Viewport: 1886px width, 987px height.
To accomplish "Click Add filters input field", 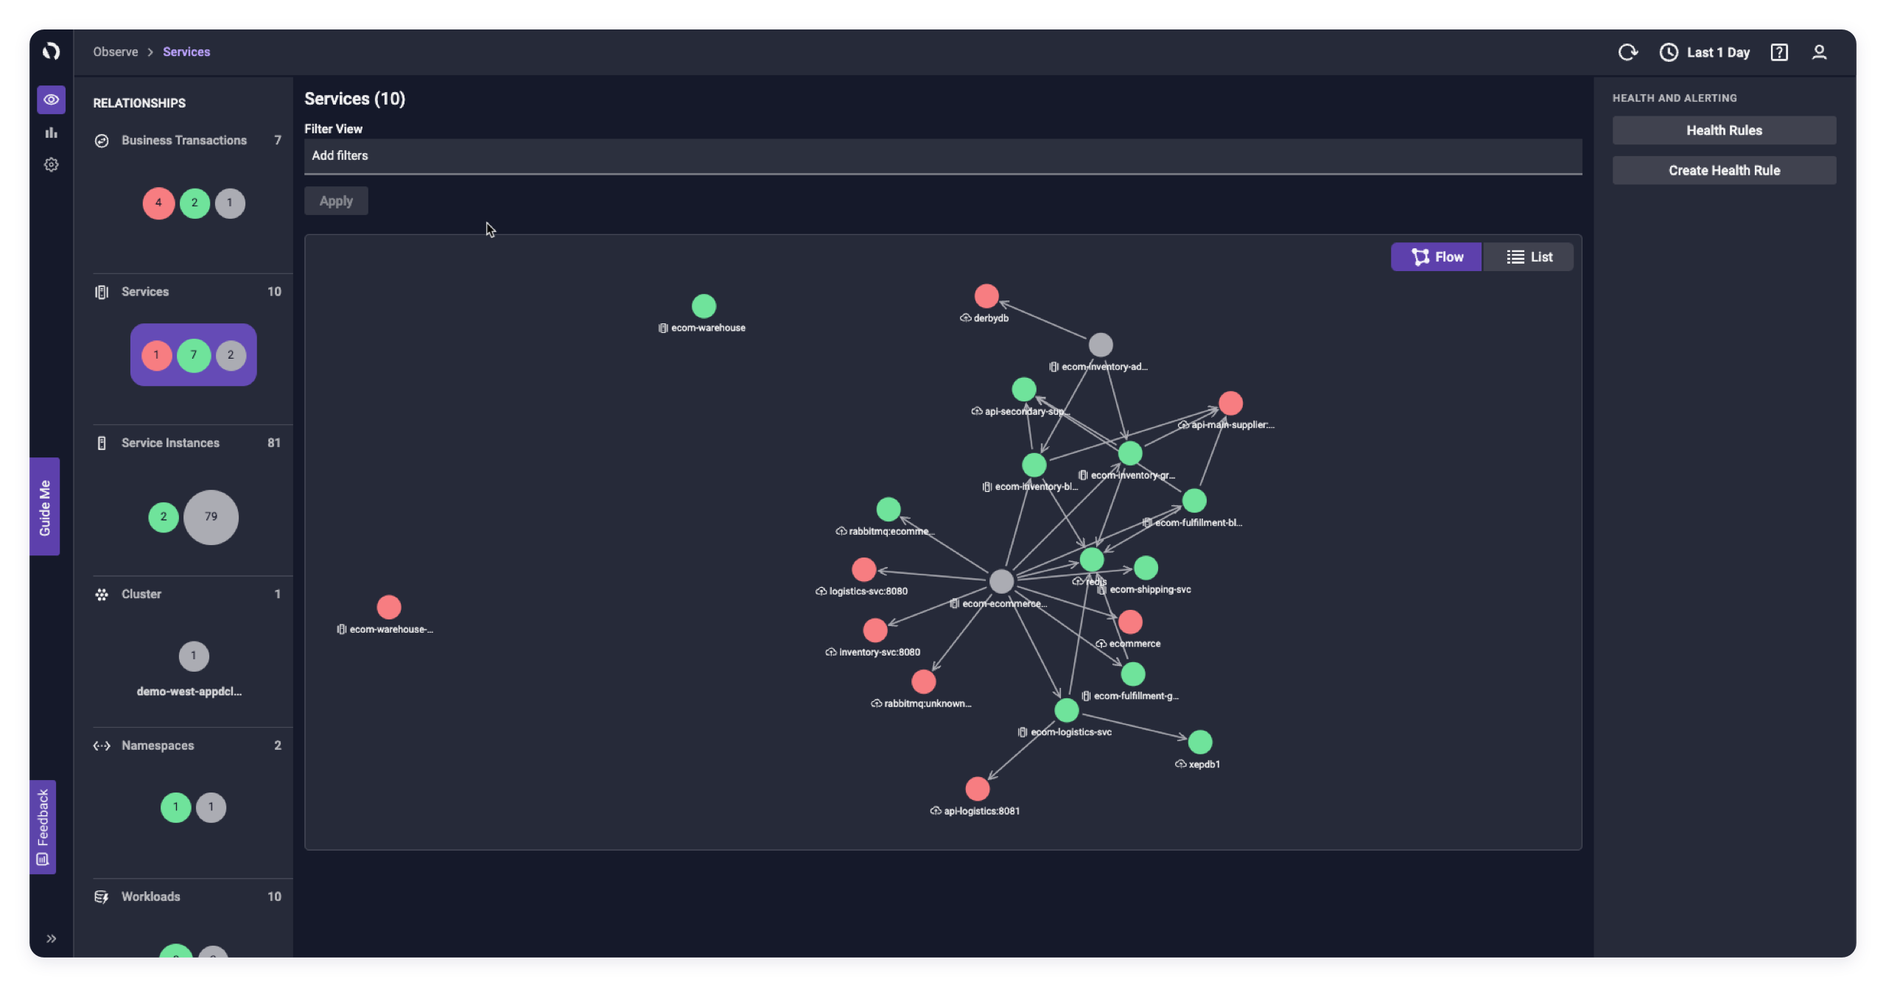I will 943,155.
